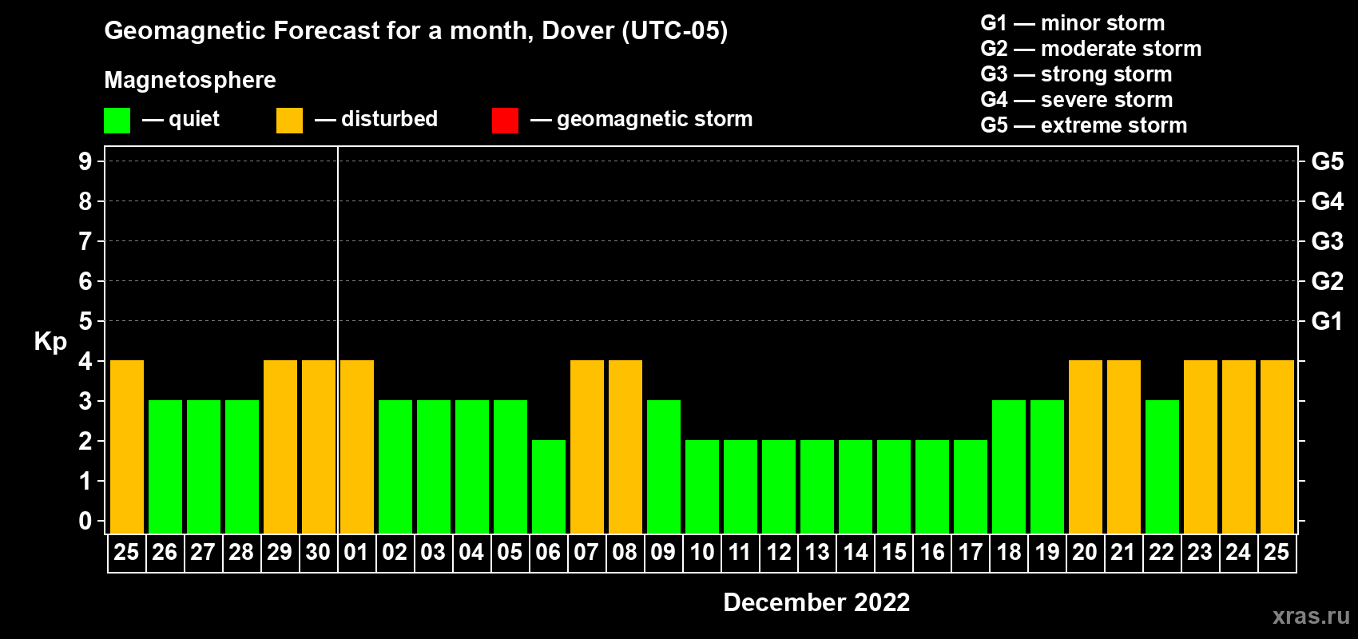This screenshot has height=639, width=1358.
Task: Click the short green bar for date 06
Action: (x=549, y=487)
